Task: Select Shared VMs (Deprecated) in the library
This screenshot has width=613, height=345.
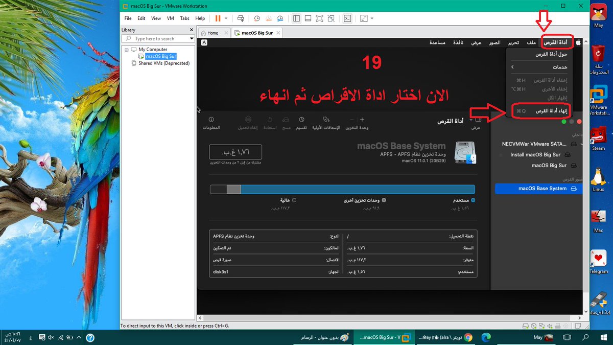Action: (x=163, y=63)
